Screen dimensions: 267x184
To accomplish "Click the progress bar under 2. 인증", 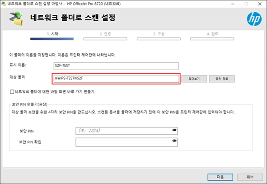I will pos(105,39).
